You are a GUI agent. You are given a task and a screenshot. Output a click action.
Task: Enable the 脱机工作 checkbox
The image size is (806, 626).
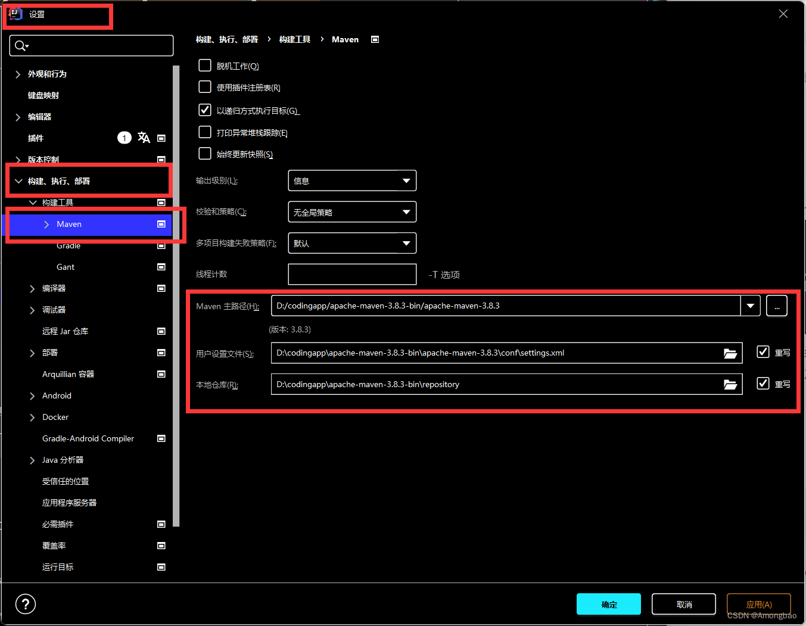tap(204, 66)
